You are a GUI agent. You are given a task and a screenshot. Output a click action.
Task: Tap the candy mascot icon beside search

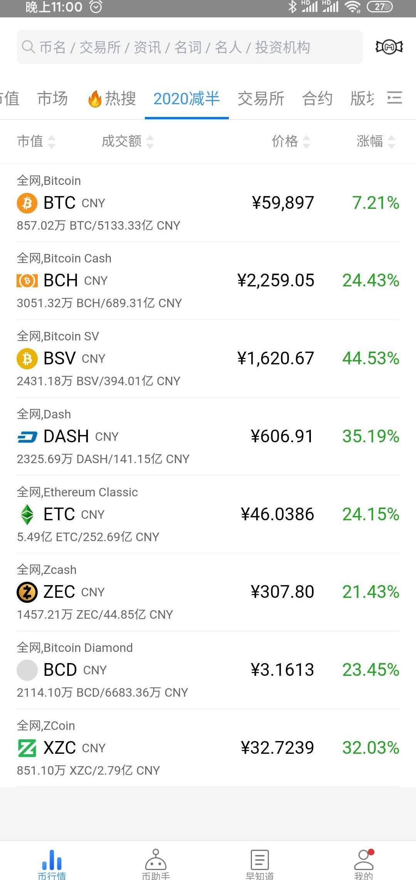click(x=389, y=47)
